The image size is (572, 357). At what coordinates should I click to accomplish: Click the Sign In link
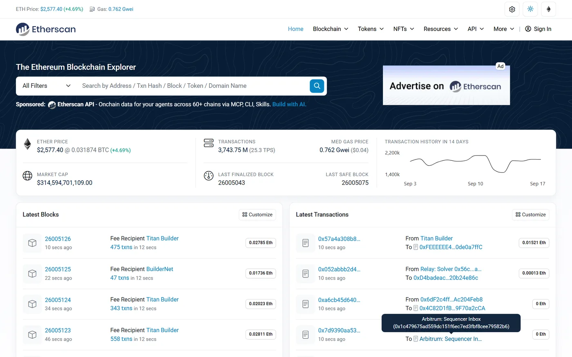(538, 29)
